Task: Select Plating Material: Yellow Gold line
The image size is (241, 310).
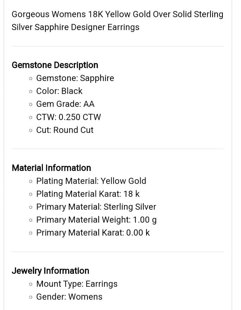Action: (91, 181)
